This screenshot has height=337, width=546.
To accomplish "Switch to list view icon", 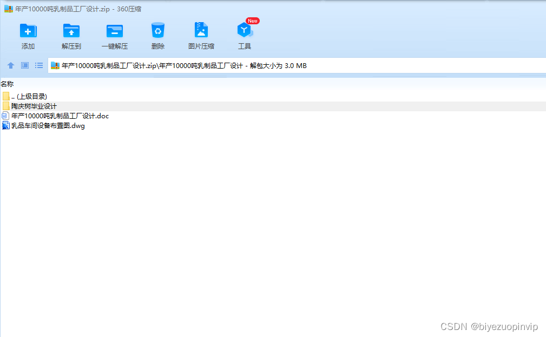I will pos(38,65).
